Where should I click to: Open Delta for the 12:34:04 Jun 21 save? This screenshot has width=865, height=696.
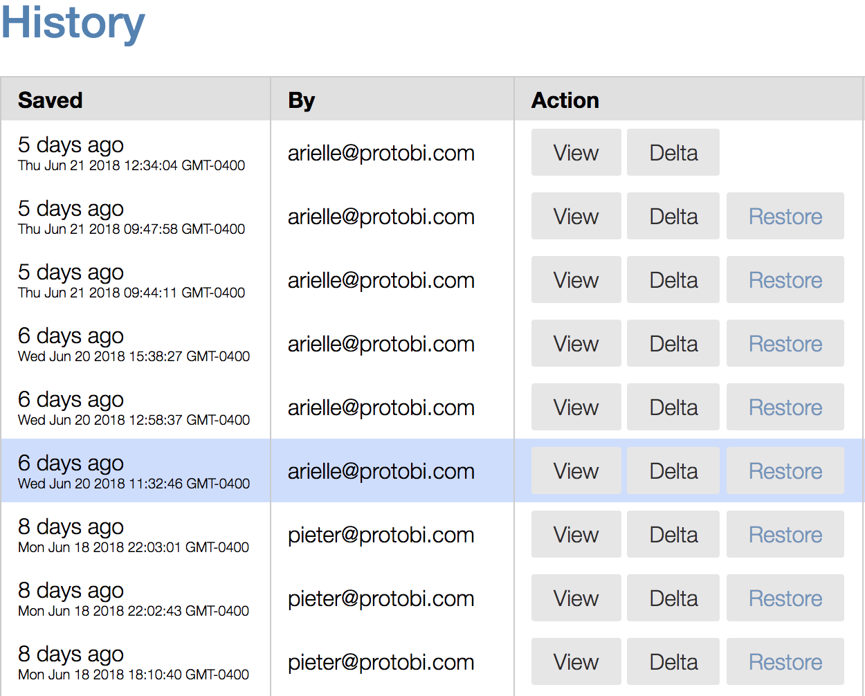tap(673, 152)
